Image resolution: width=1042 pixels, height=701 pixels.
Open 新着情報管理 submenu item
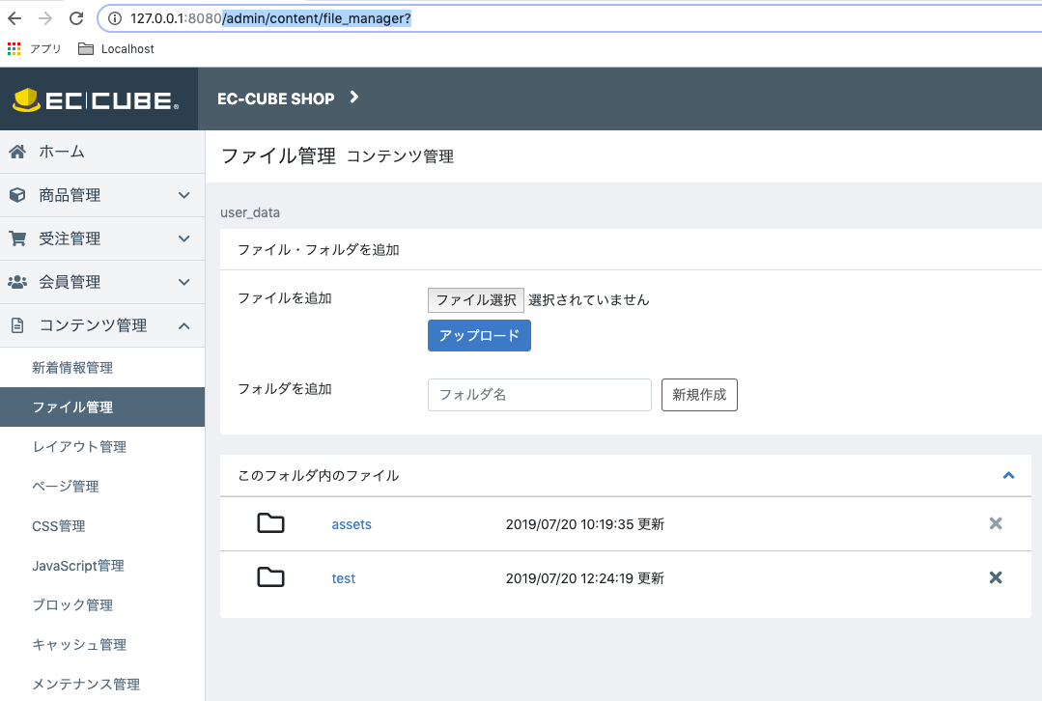(102, 368)
